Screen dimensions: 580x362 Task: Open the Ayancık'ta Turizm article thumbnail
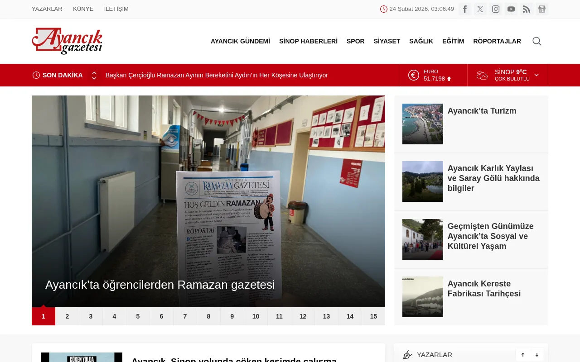point(422,124)
